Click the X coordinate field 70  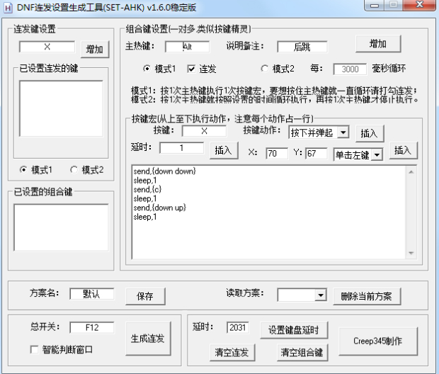(277, 153)
